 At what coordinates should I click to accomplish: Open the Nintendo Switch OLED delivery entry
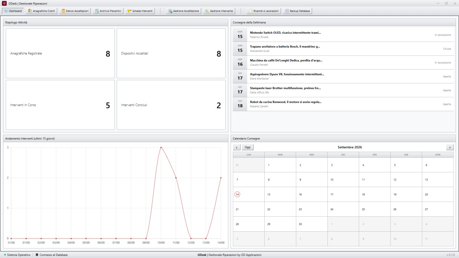(x=343, y=35)
